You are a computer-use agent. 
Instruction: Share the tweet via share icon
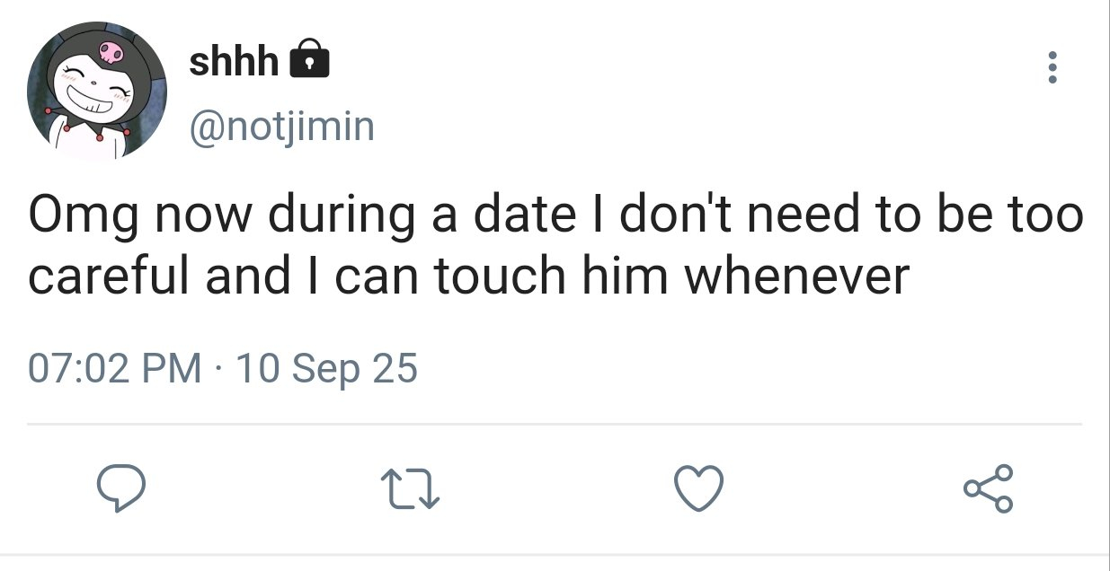click(x=989, y=489)
